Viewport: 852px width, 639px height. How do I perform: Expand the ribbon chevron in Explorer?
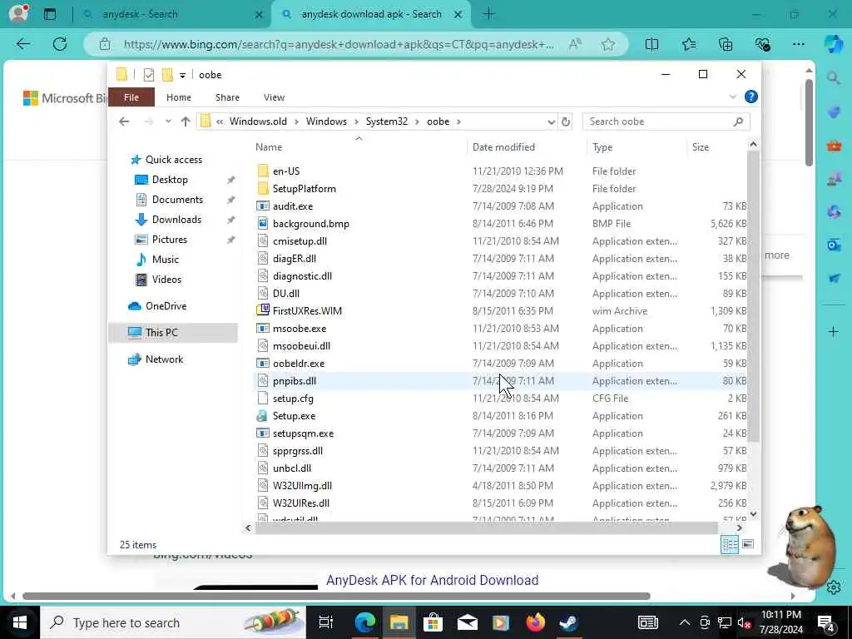pos(732,97)
